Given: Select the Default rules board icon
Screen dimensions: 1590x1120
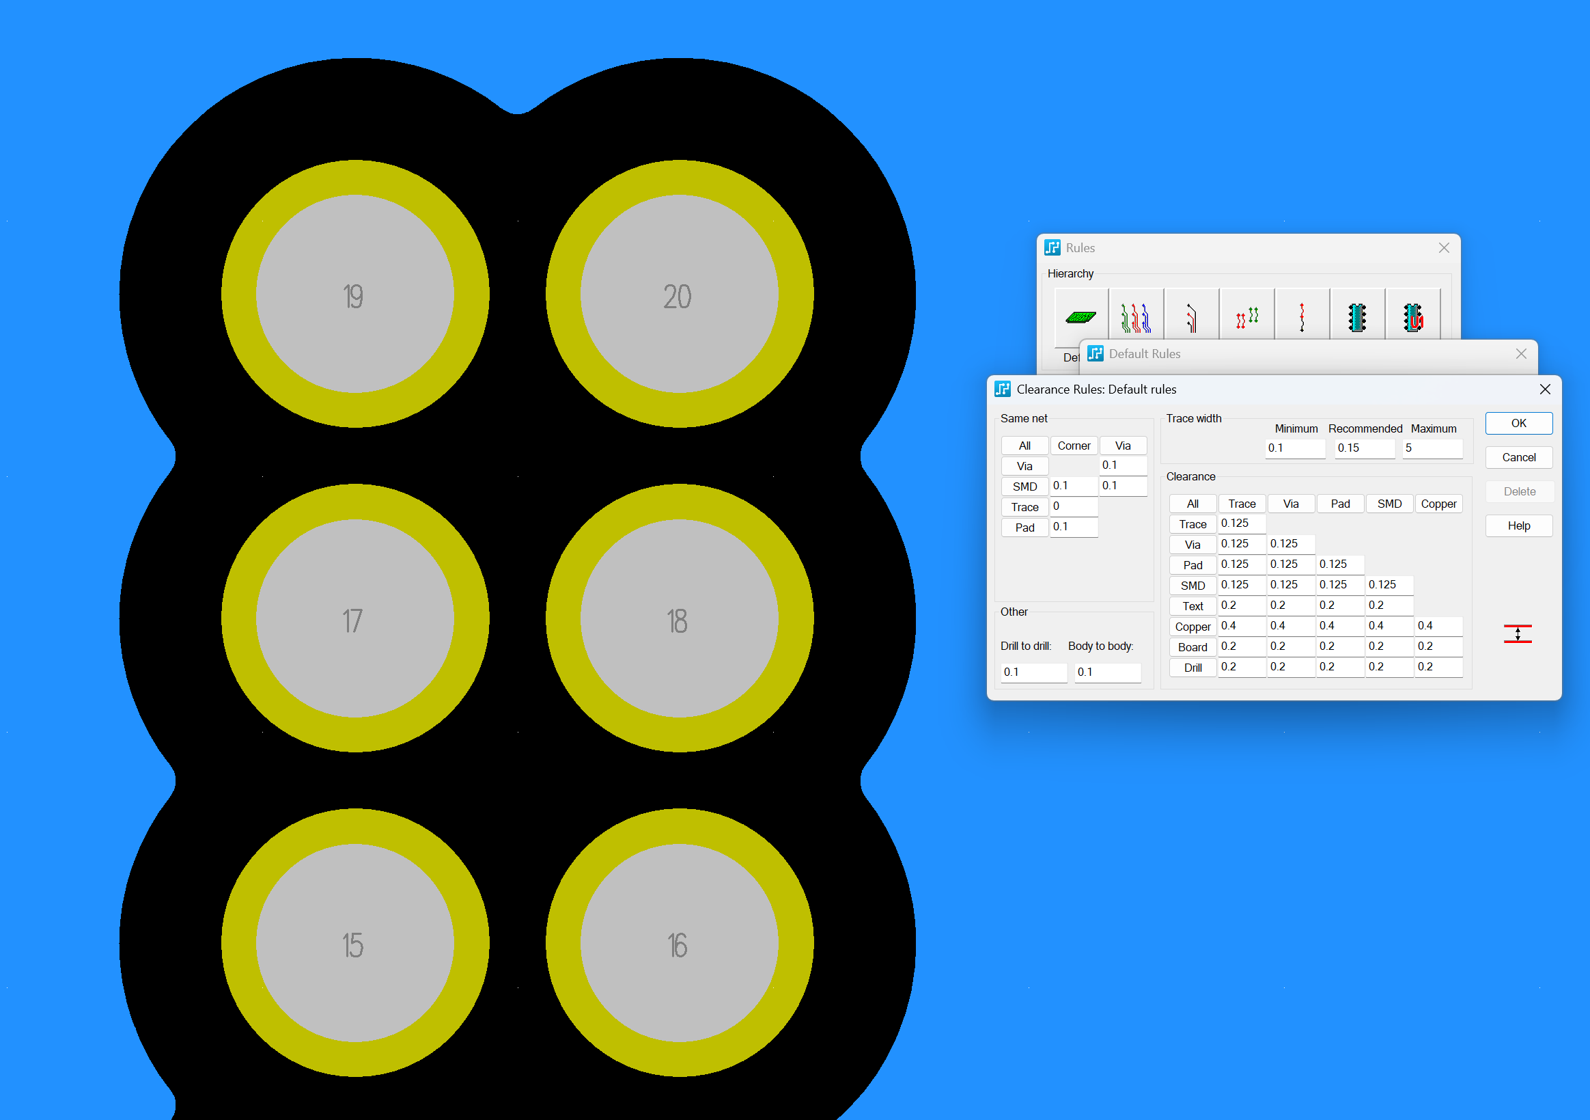Looking at the screenshot, I should [1080, 318].
